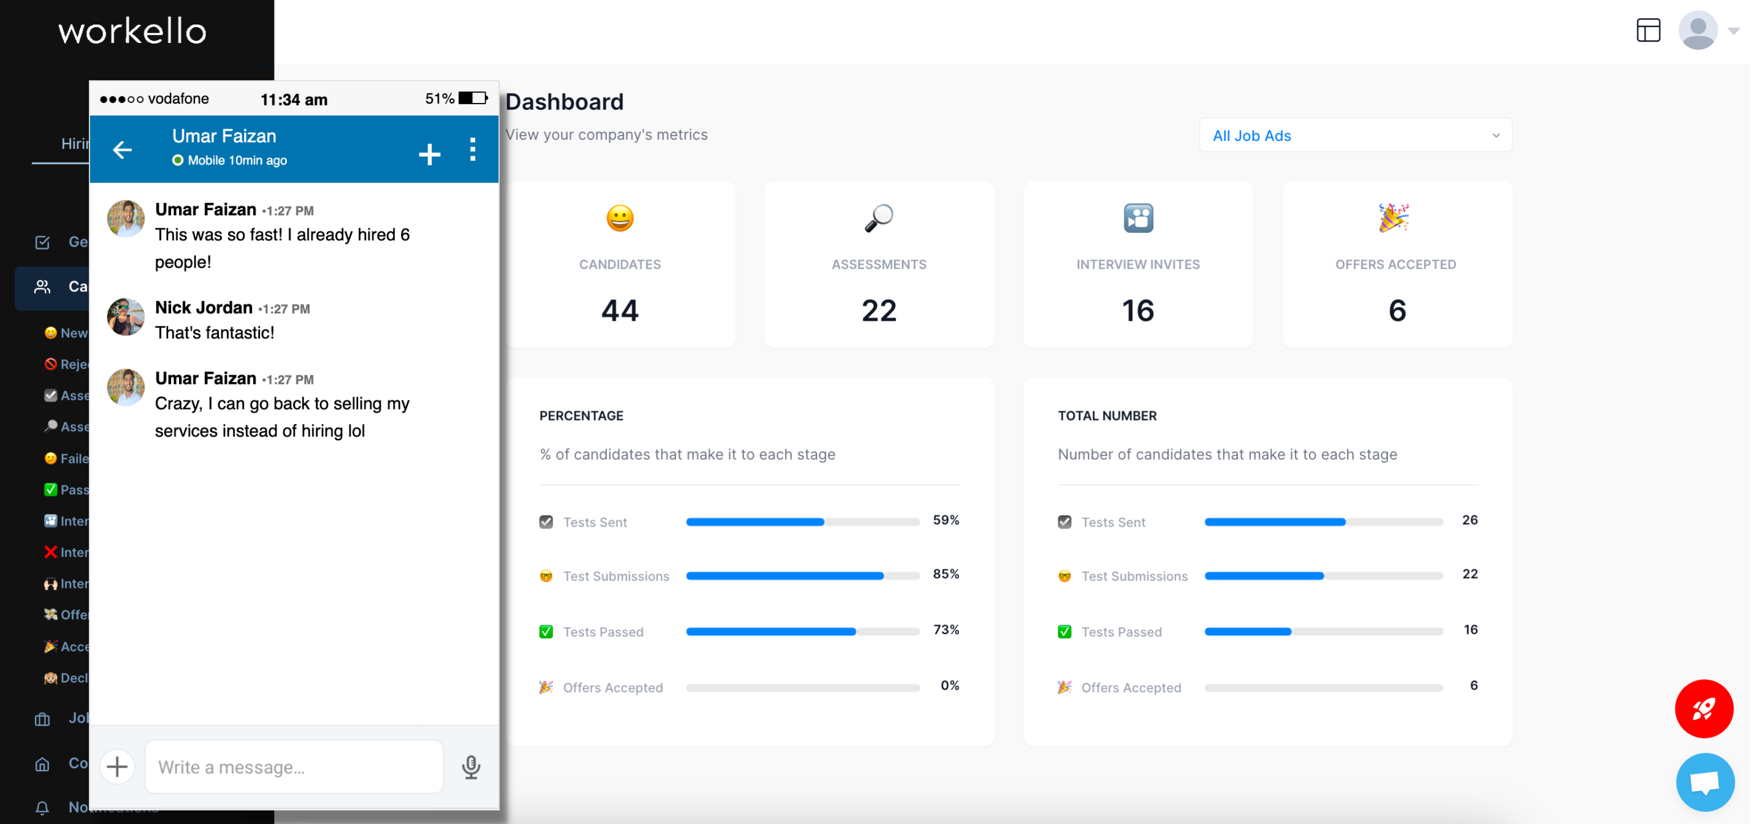Click the Mobile 10min ago status
The image size is (1751, 824).
coord(230,161)
